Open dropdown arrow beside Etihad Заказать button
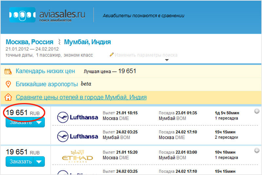Image resolution: width=262 pixels, height=175 pixels. [39, 162]
